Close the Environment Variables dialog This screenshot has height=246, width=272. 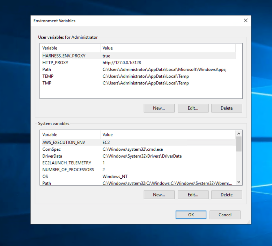(245, 21)
